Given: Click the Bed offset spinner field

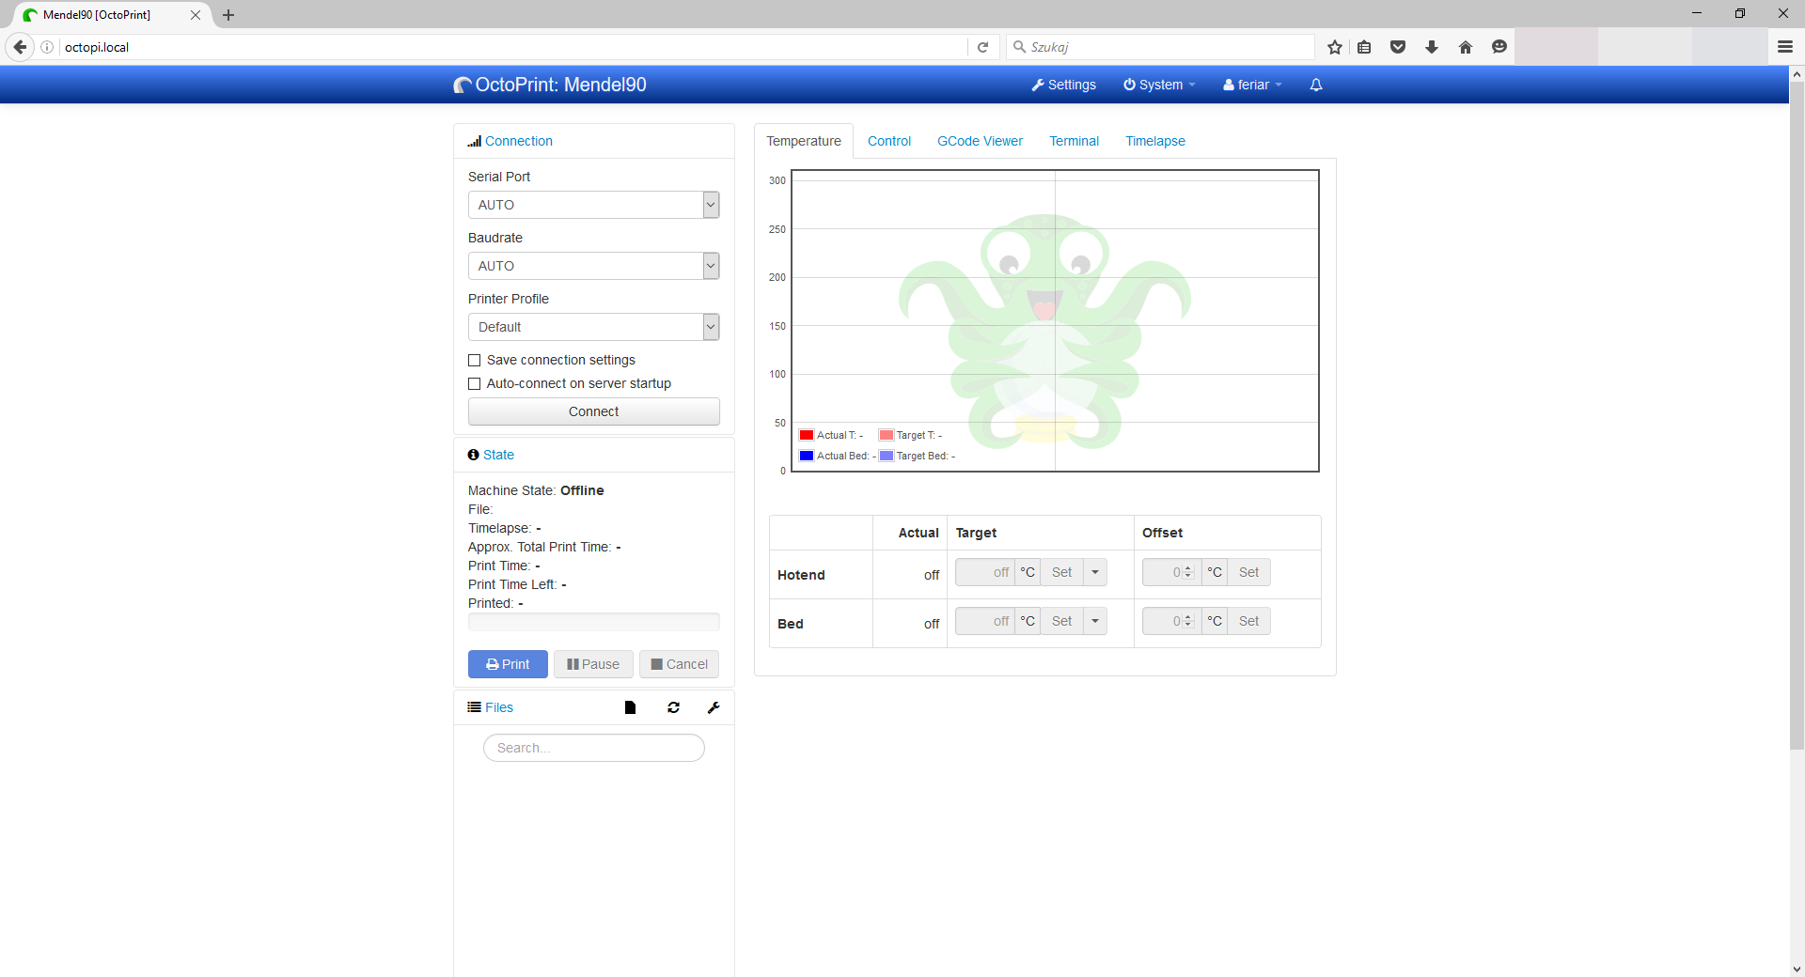Looking at the screenshot, I should tap(1171, 621).
